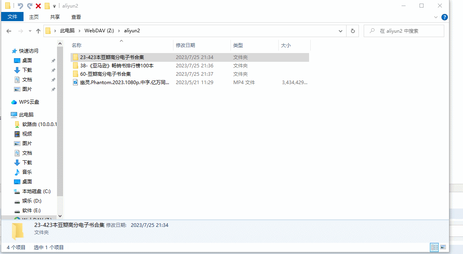
Task: Open pinned 图片 under 快速访问
Action: click(x=27, y=89)
